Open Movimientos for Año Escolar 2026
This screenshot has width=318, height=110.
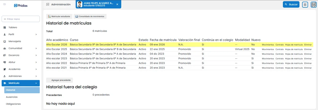(x=268, y=45)
